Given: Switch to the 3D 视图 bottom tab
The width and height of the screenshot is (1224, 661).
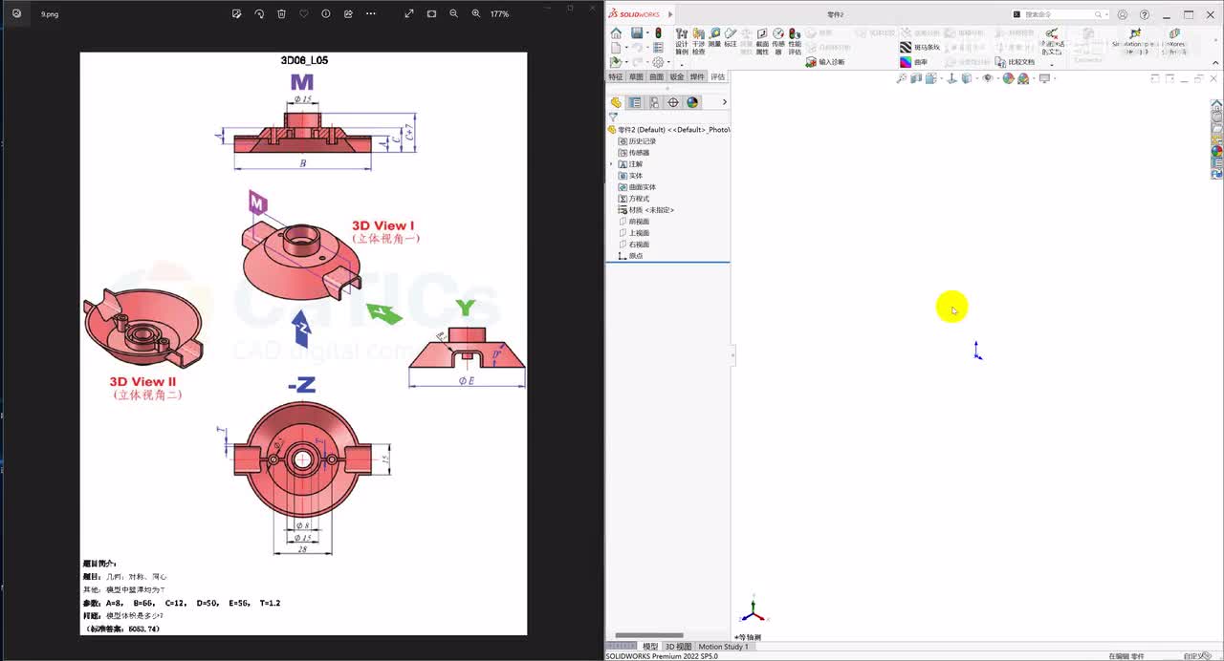Looking at the screenshot, I should point(678,647).
